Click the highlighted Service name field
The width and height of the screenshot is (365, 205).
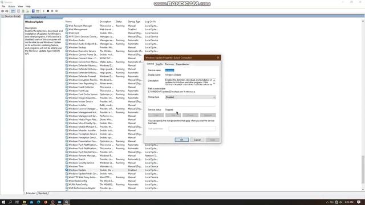pyautogui.click(x=169, y=70)
